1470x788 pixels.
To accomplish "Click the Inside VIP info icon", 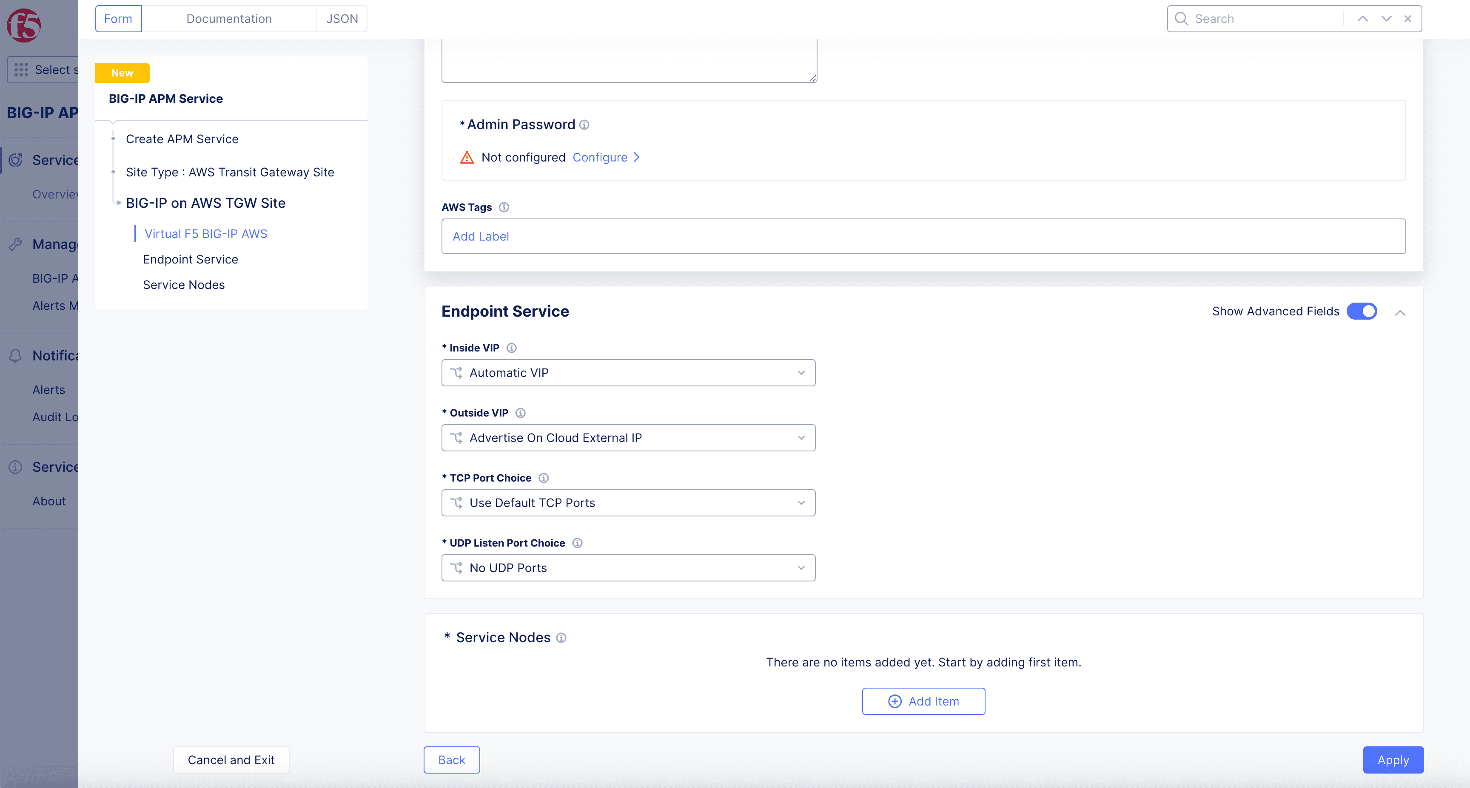I will [512, 348].
